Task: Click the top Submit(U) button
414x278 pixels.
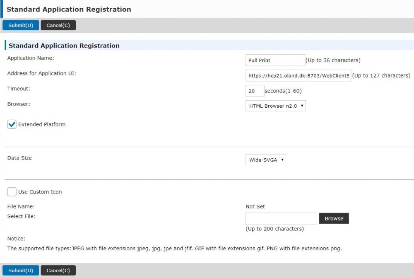Action: (21, 25)
